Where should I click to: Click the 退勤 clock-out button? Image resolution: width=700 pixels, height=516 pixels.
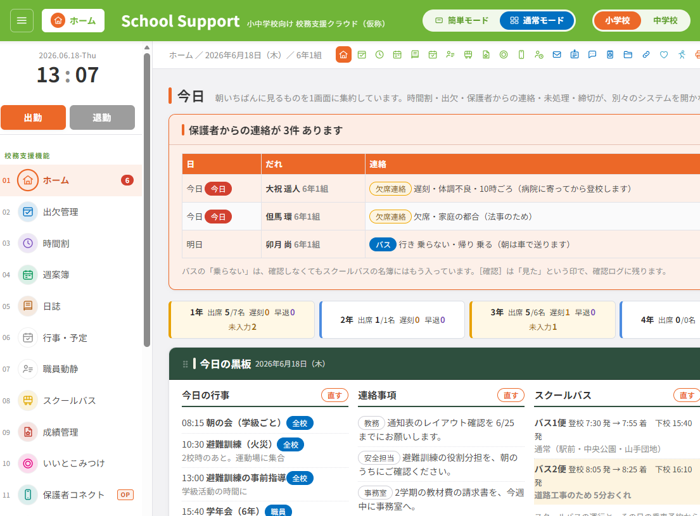click(102, 117)
